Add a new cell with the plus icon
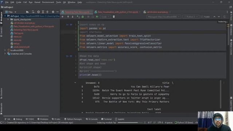The height and width of the screenshot is (131, 233). (x=63, y=17)
